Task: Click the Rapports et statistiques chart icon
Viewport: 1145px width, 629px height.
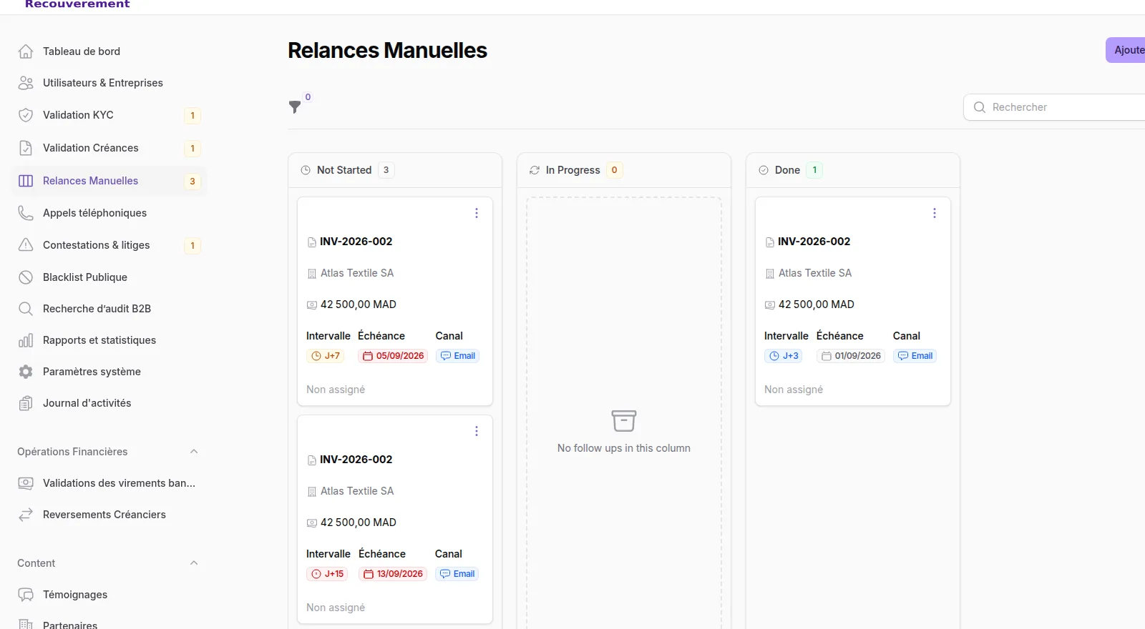Action: click(x=26, y=340)
